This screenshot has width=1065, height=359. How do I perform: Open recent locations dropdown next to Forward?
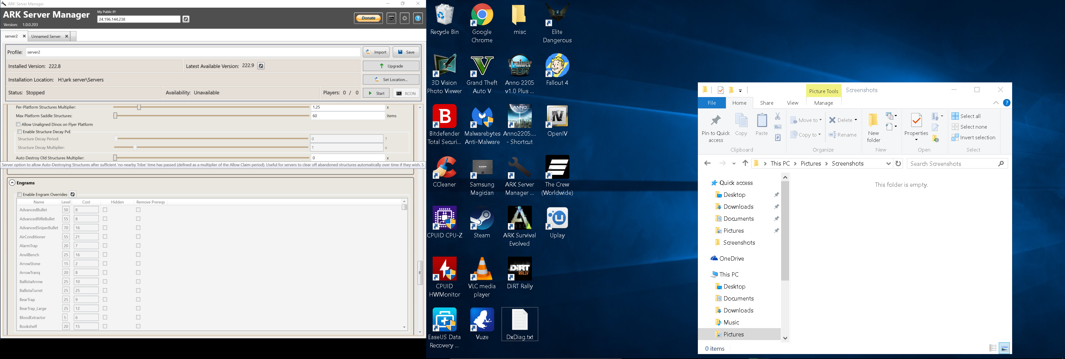(734, 164)
